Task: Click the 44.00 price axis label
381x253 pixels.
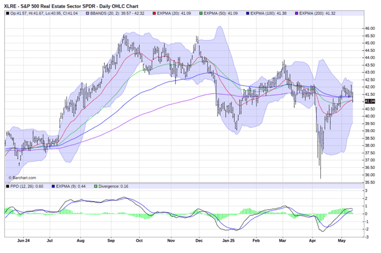Action: click(x=370, y=58)
